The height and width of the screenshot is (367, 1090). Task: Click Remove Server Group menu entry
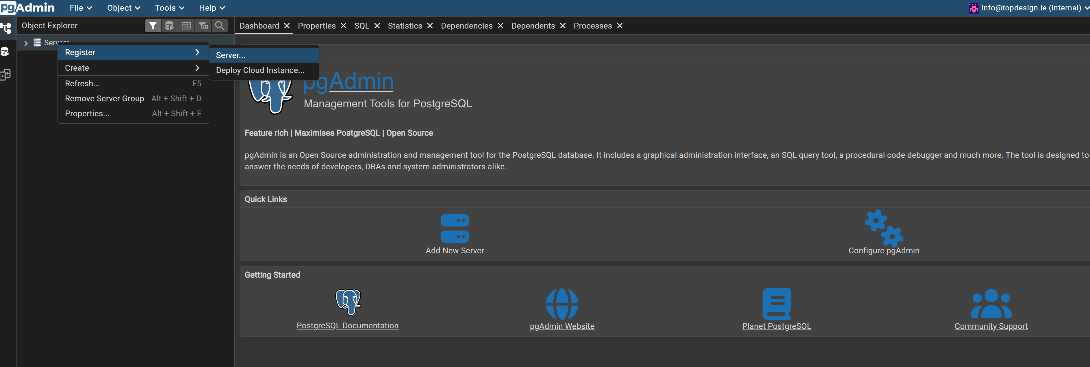tap(105, 98)
